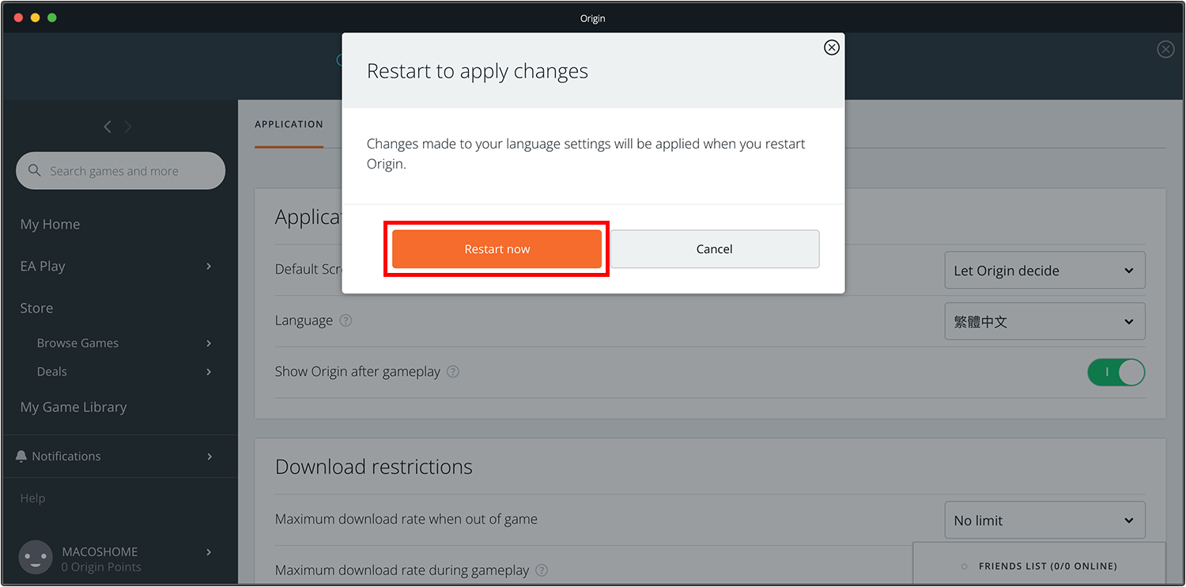Click the search magnifier icon
The image size is (1186, 587).
34,170
